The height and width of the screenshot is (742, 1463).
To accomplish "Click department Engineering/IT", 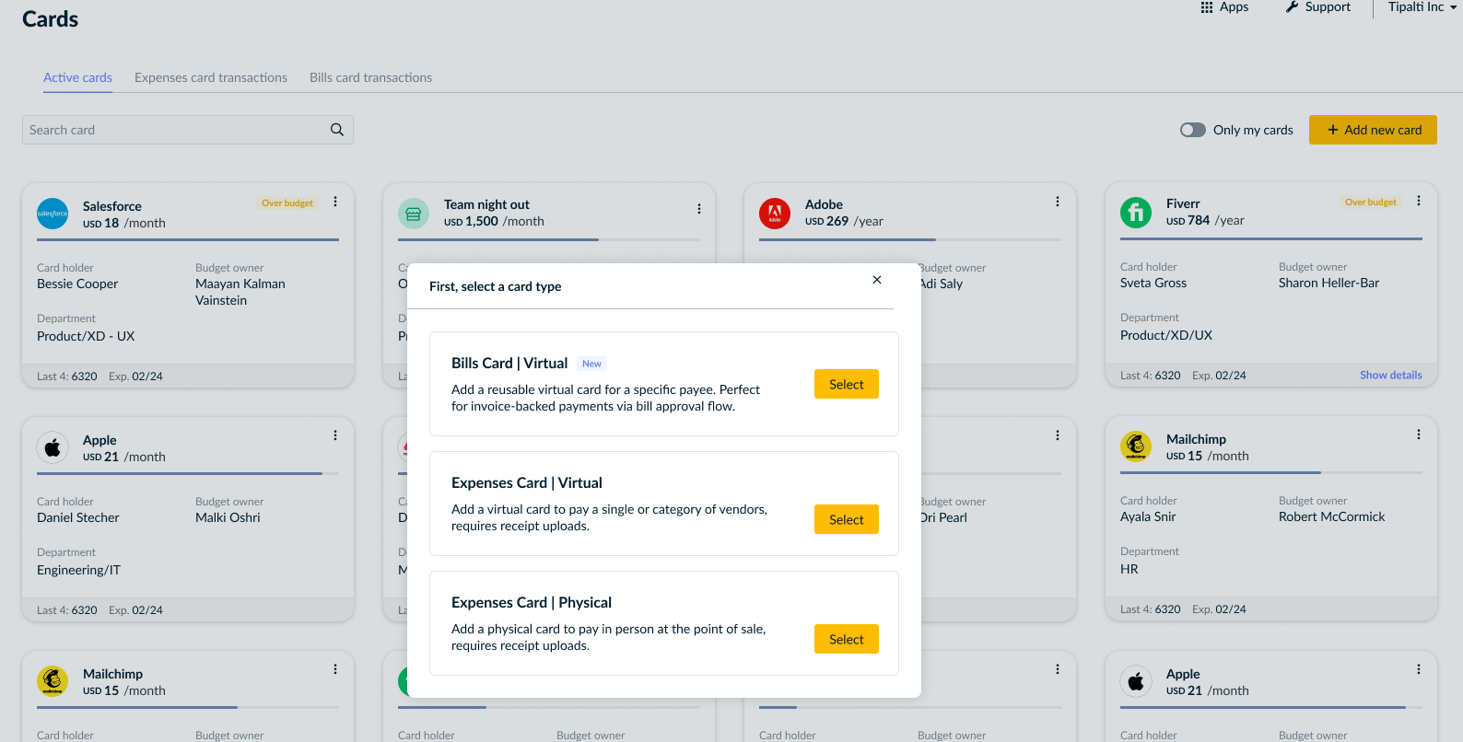I will point(78,570).
